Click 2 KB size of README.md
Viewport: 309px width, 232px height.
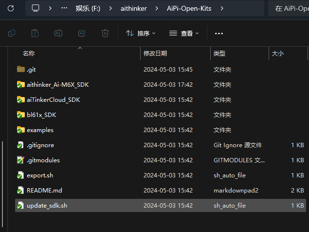coord(297,191)
